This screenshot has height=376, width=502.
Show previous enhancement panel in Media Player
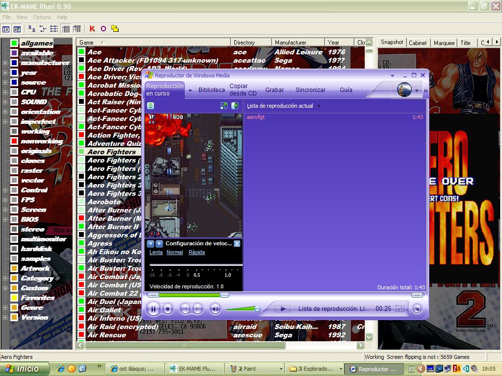150,244
